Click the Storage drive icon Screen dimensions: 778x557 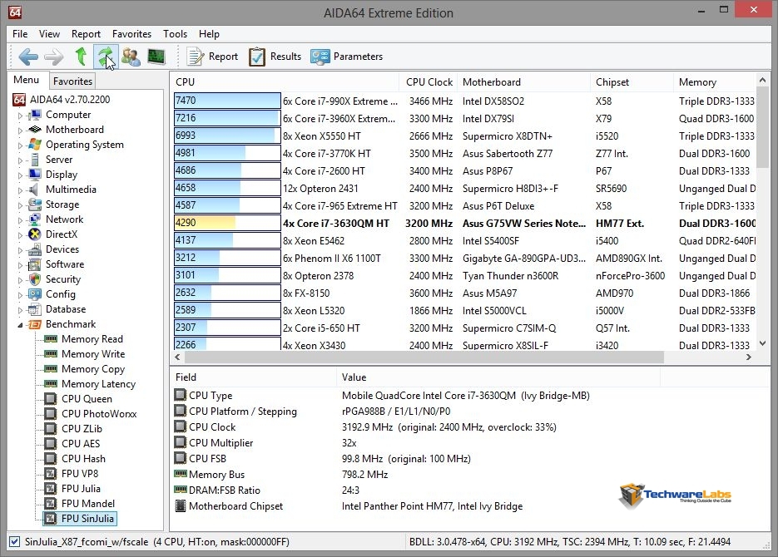(35, 205)
